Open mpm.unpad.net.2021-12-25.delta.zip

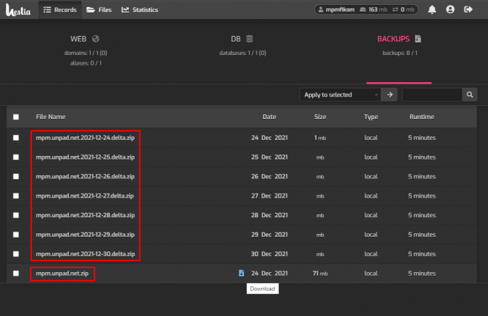coord(85,157)
